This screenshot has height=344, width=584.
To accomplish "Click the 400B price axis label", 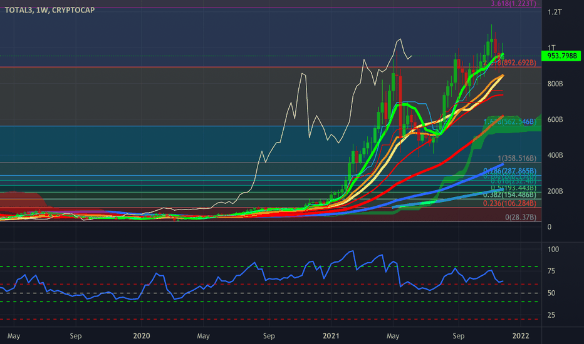I will [555, 155].
